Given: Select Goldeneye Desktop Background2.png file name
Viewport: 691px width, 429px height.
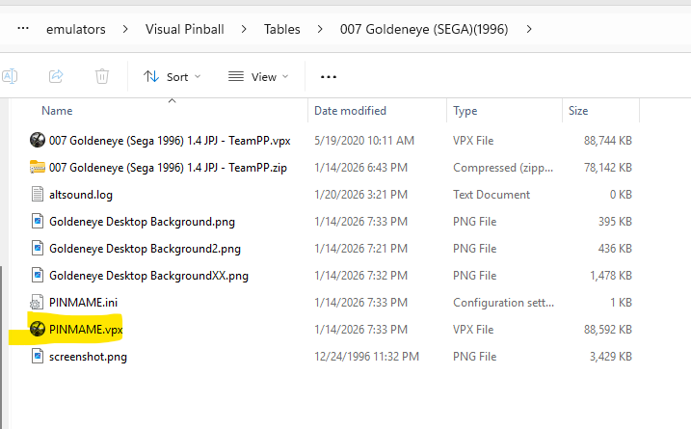Looking at the screenshot, I should (145, 249).
